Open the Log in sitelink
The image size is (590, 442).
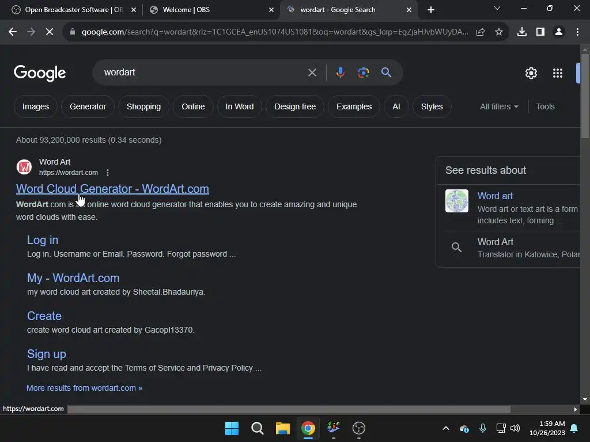point(43,240)
